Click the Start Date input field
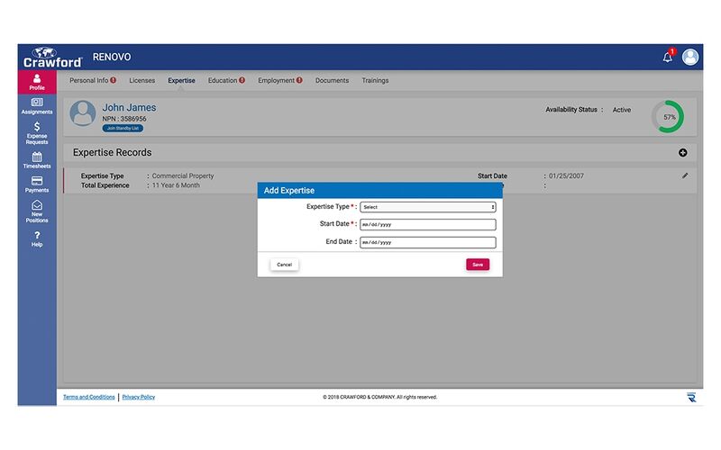 (x=427, y=224)
